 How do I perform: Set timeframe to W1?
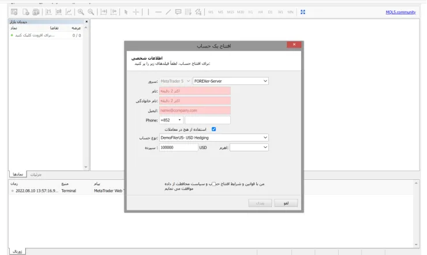pos(280,12)
